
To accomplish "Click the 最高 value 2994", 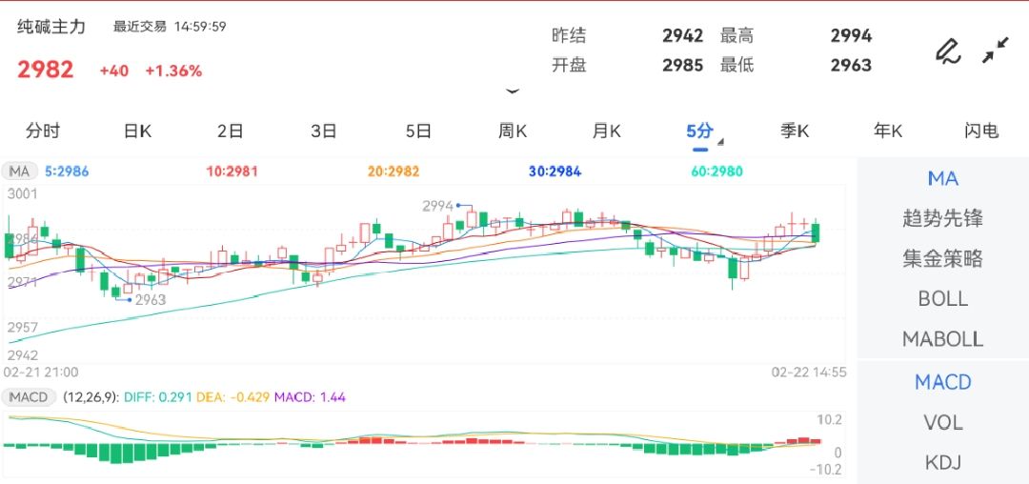I will pyautogui.click(x=851, y=35).
